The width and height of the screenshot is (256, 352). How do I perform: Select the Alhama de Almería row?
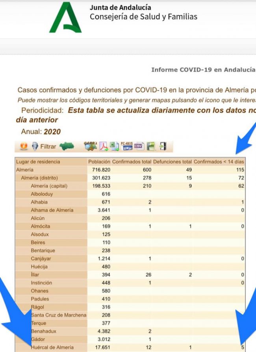point(52,210)
